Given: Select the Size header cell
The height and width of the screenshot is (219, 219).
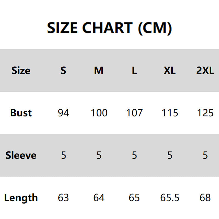Looking at the screenshot, I should [x=21, y=71].
